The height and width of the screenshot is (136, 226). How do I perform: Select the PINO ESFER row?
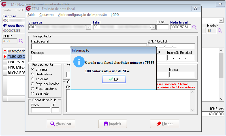point(16,67)
